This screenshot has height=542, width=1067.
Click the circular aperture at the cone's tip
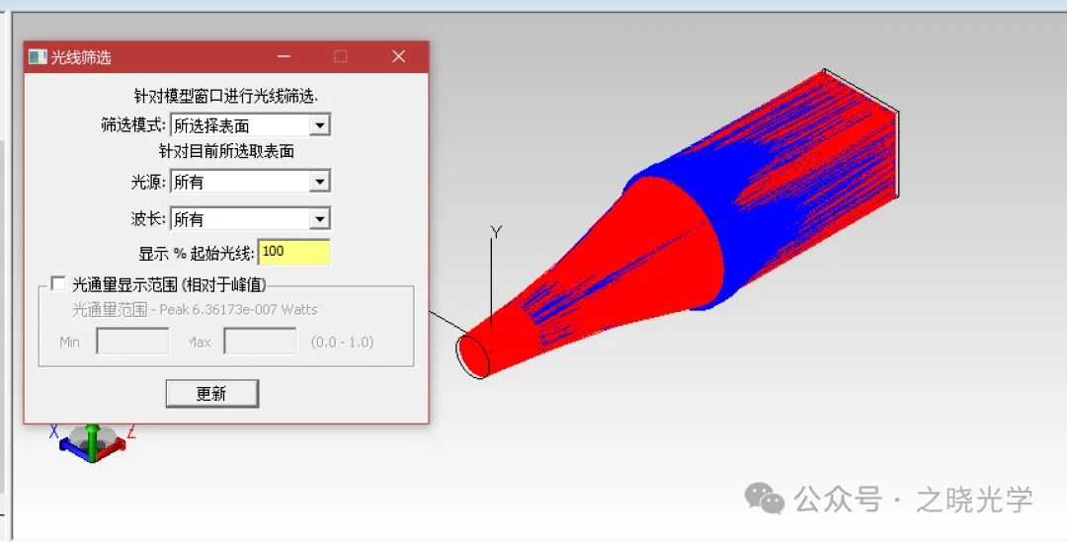[472, 354]
